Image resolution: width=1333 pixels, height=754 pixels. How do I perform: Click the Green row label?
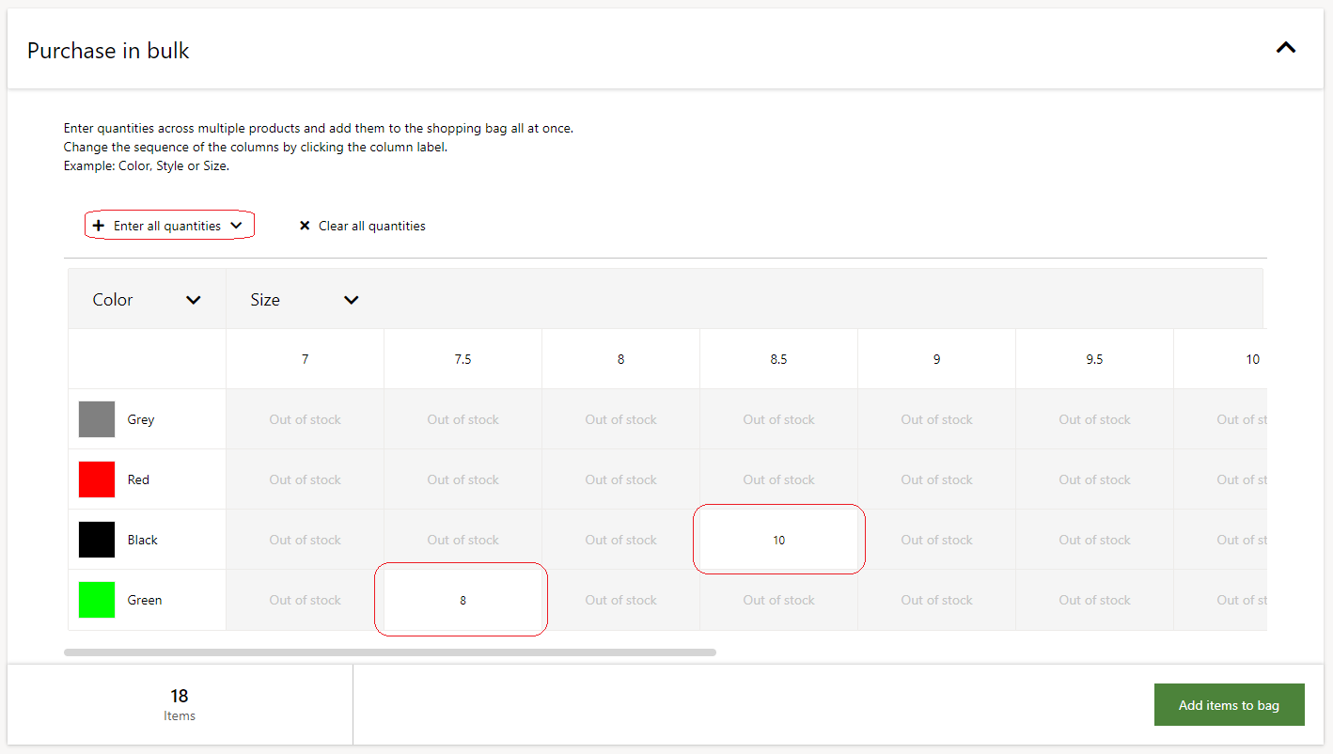[x=145, y=600]
